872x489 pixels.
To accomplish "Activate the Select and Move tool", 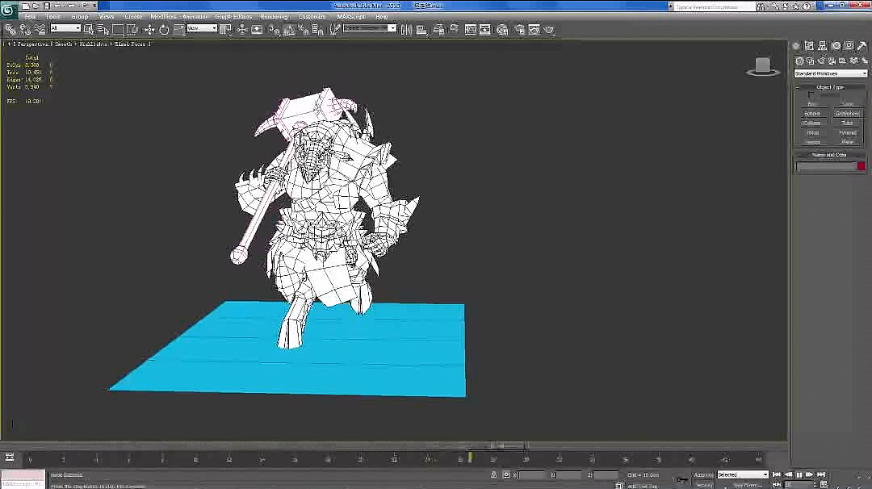I will click(x=149, y=29).
